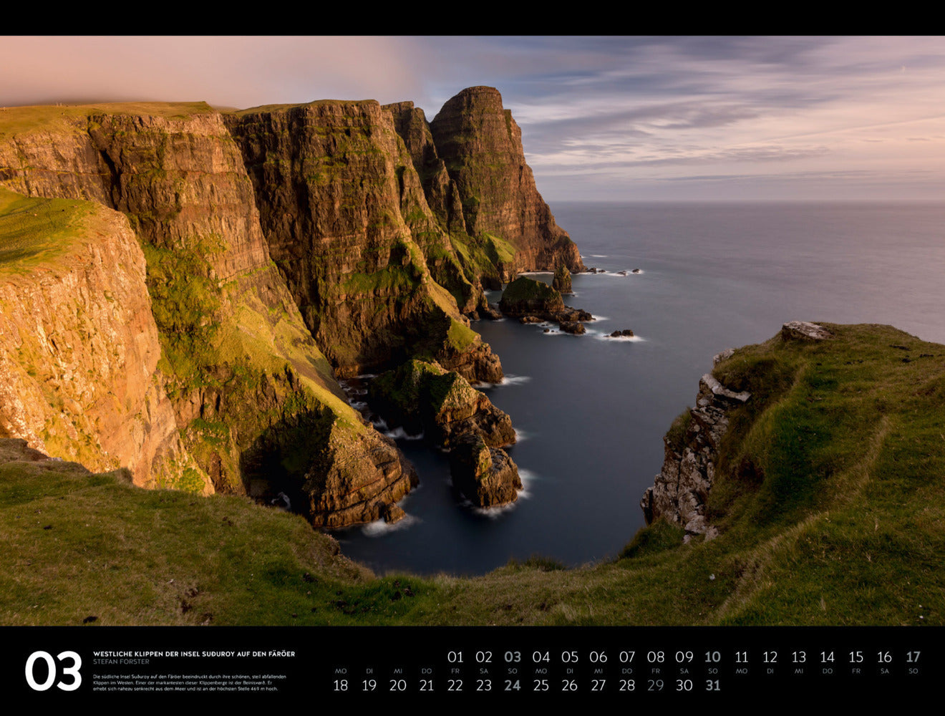Select calendar day 18
945x716 pixels.
tap(341, 685)
